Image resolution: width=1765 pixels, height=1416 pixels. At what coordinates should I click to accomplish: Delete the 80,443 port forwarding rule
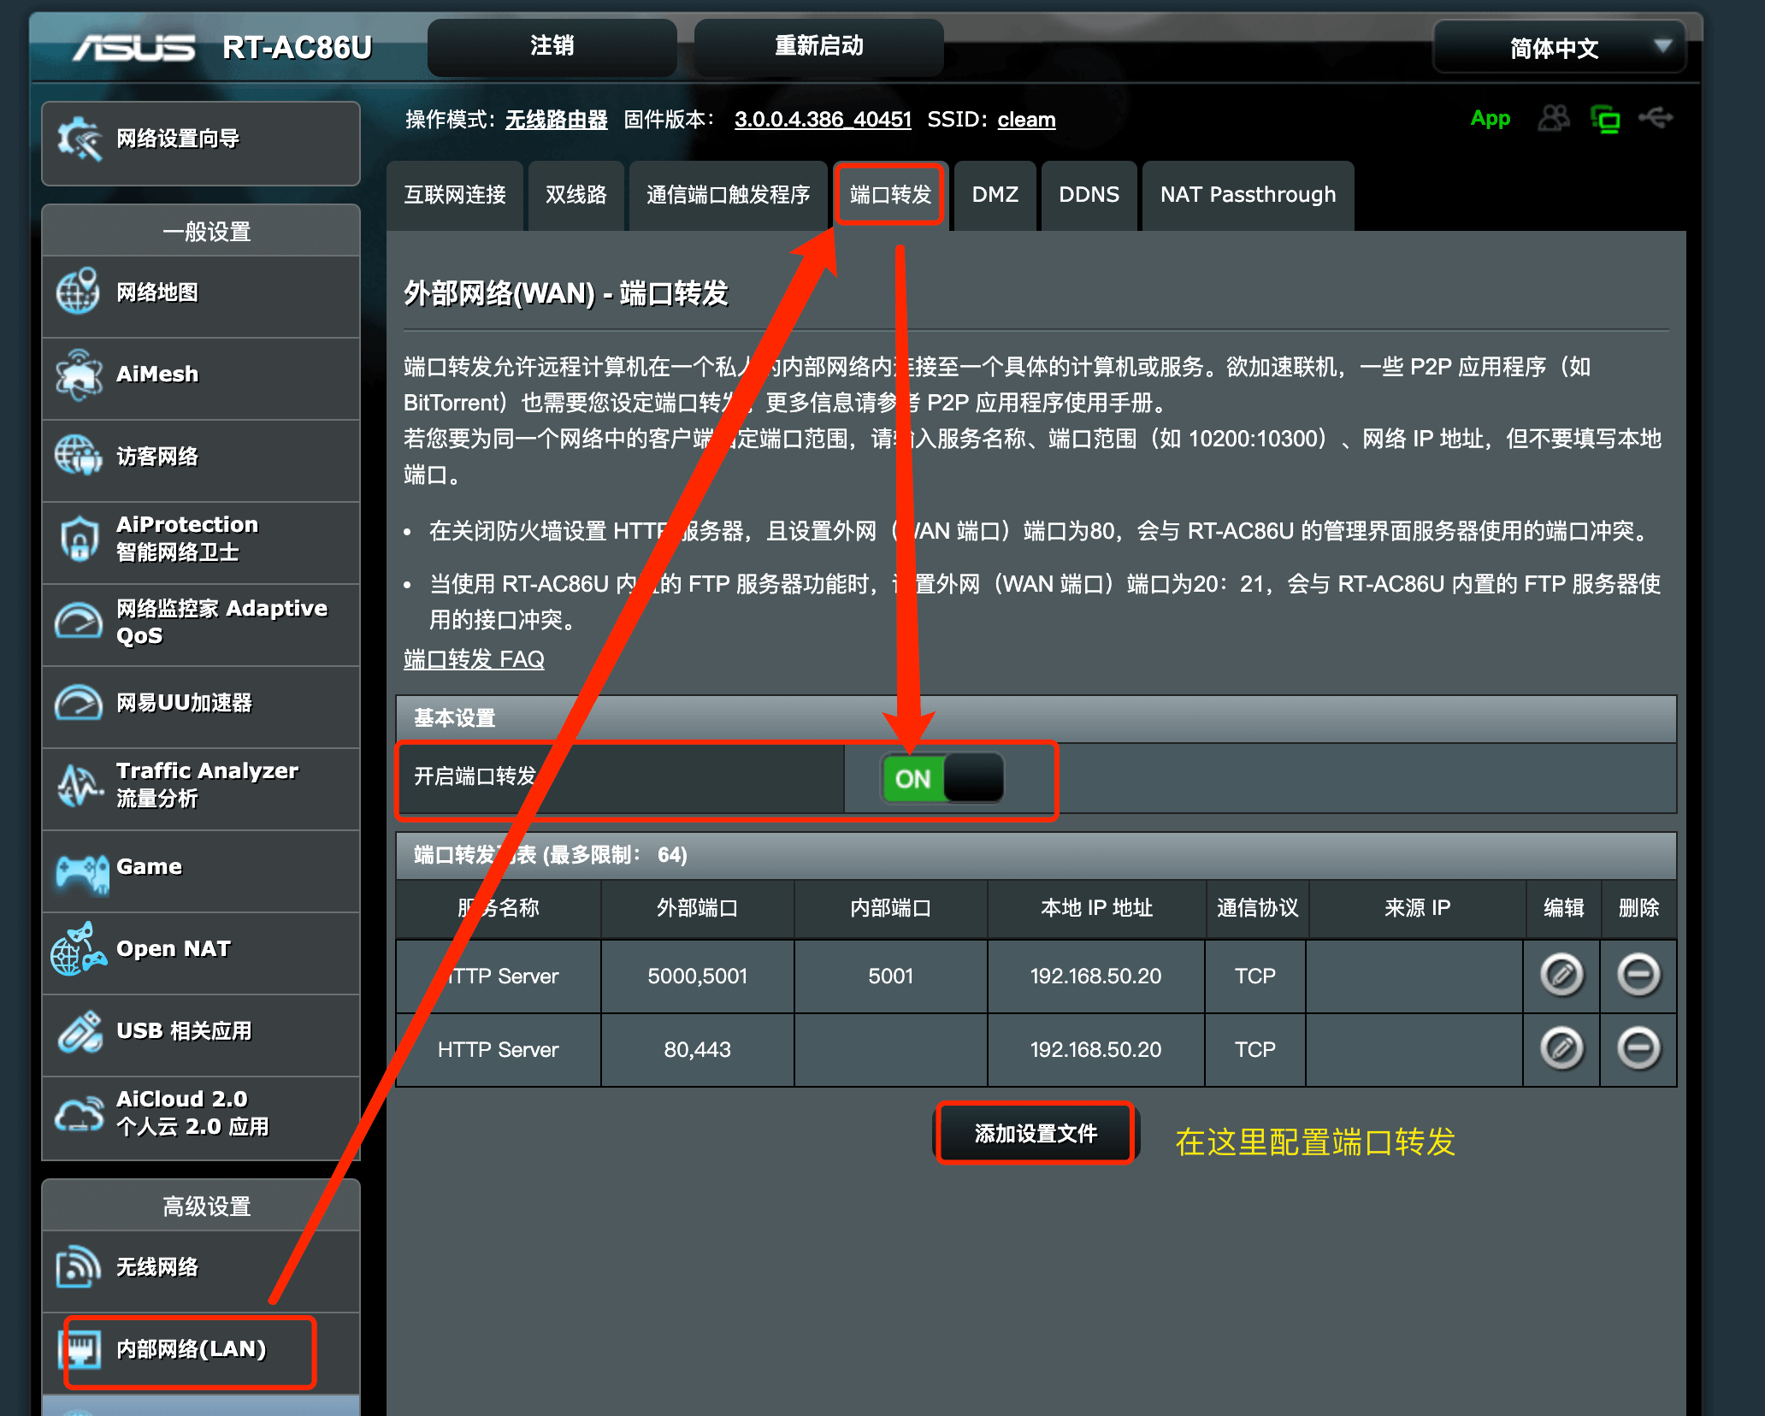[1638, 1048]
